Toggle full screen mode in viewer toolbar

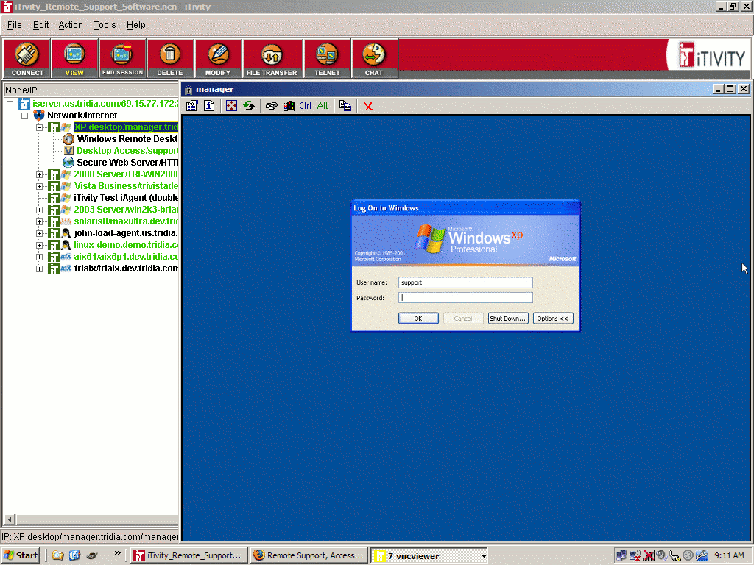[231, 106]
